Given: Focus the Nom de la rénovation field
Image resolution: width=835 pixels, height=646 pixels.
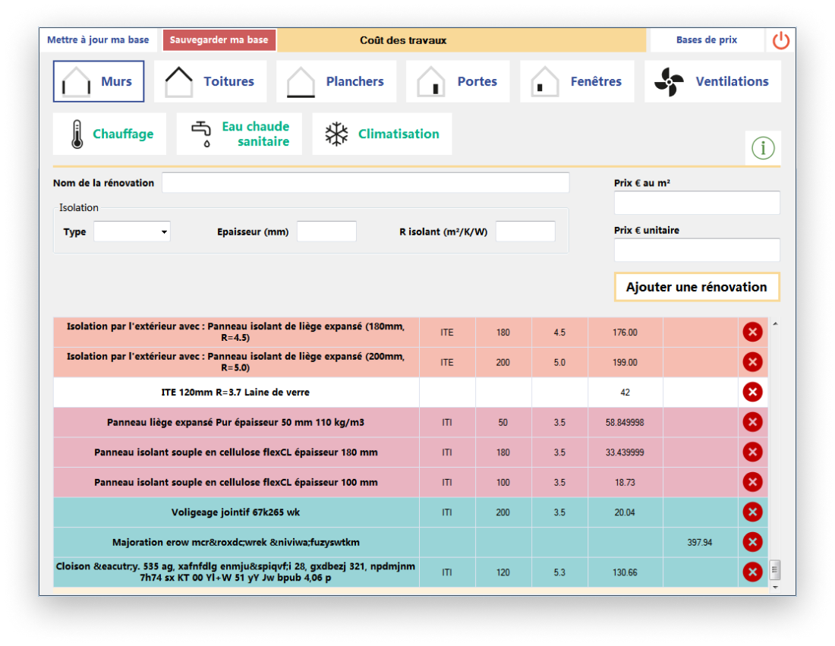Looking at the screenshot, I should [x=365, y=183].
